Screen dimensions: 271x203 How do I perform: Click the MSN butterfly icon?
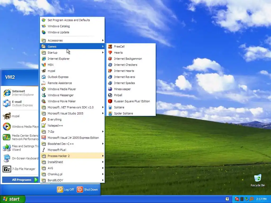coord(44,65)
